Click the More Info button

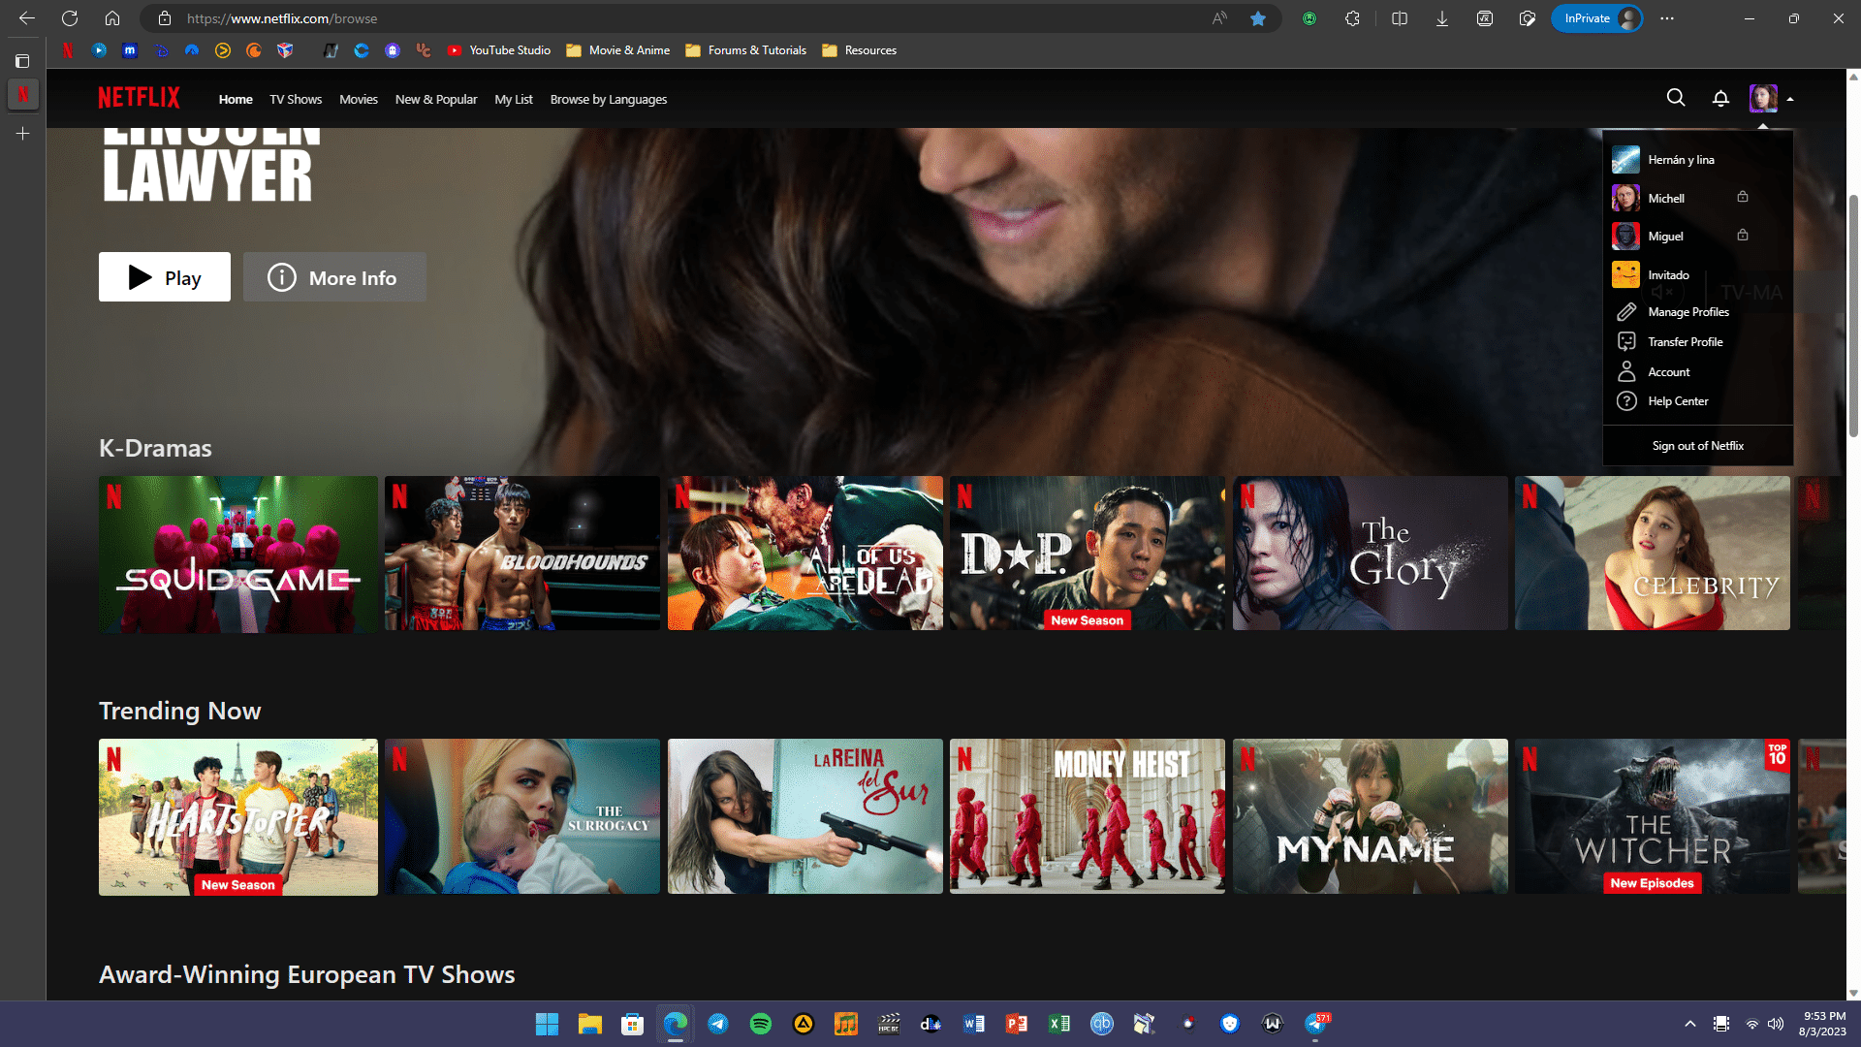point(333,278)
